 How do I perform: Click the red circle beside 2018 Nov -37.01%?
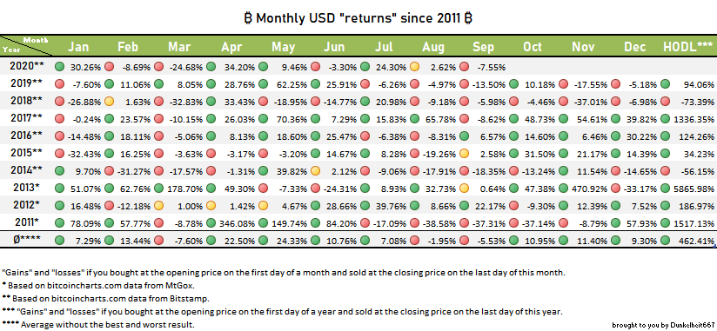point(563,102)
